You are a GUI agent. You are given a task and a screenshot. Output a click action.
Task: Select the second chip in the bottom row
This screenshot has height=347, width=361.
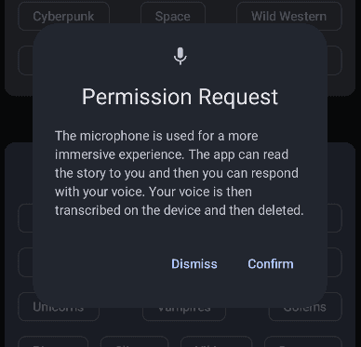[x=134, y=341]
